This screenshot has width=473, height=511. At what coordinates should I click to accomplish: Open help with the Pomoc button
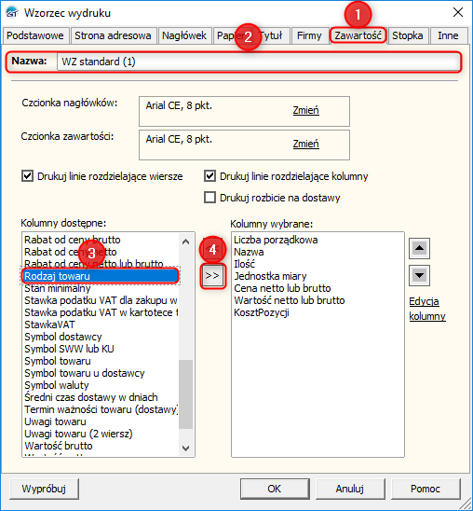(x=426, y=489)
